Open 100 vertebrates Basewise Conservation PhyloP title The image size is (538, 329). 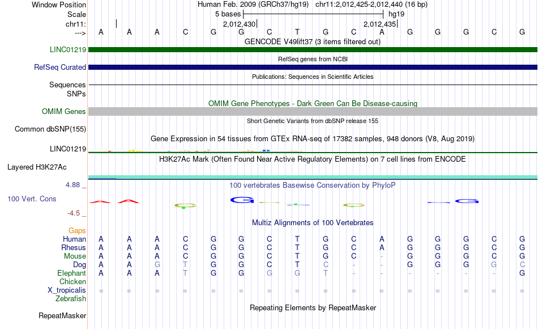313,185
